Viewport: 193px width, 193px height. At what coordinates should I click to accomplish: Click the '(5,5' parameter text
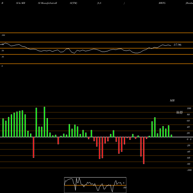[99, 3]
